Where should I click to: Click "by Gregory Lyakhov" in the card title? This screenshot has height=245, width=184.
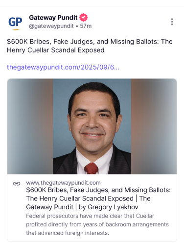(x=109, y=207)
